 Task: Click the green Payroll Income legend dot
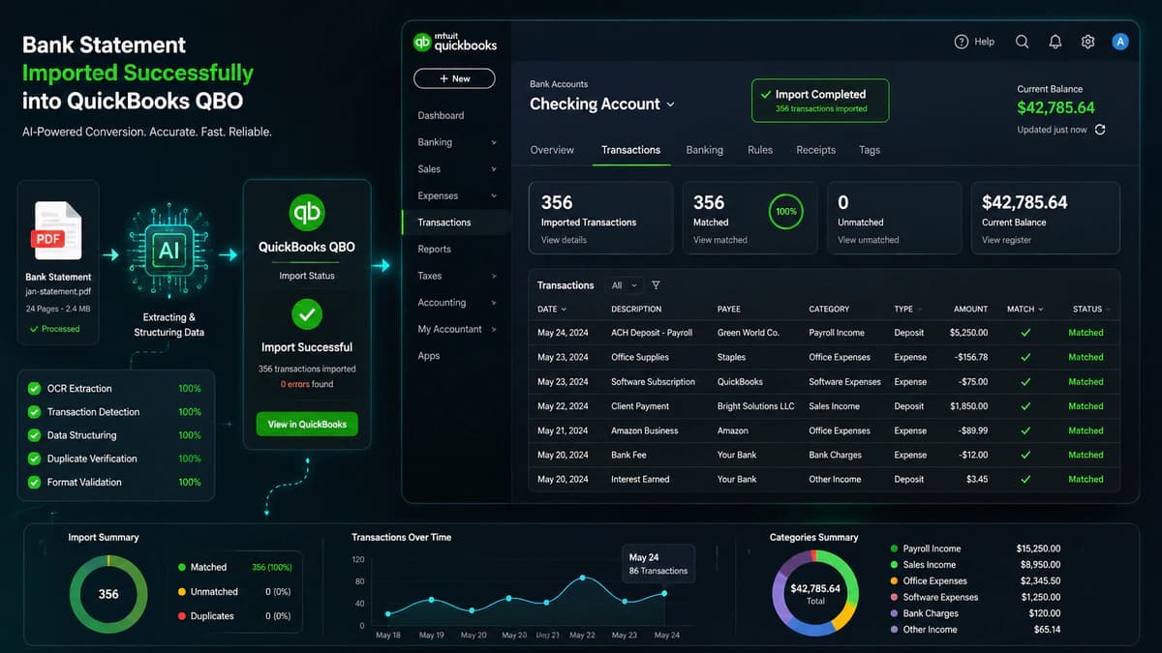(x=894, y=549)
